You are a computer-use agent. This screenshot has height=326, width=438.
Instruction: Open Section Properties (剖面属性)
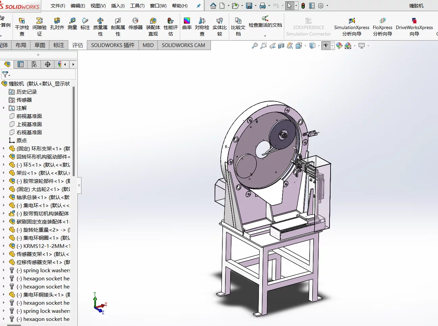(118, 26)
